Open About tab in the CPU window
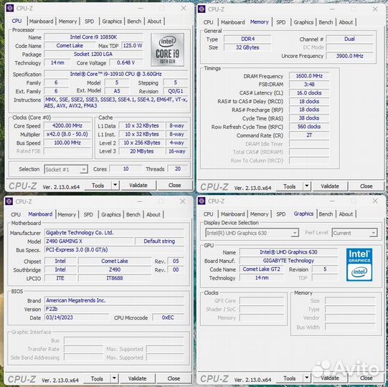 (154, 21)
